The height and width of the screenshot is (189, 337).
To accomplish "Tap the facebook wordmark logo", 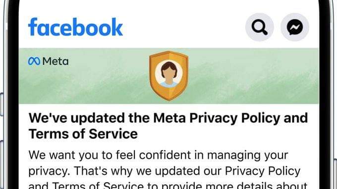I will [75, 27].
